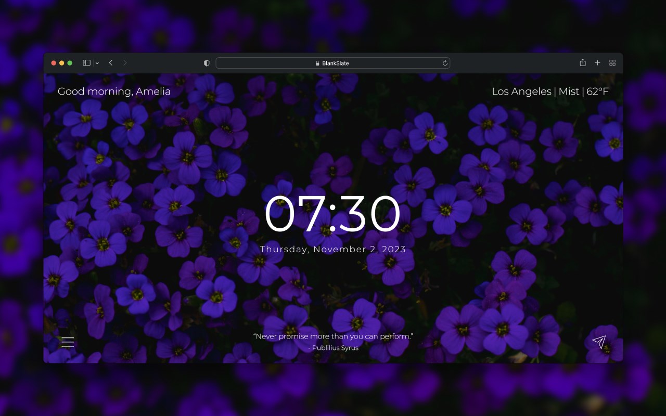
Task: Click the paper plane send icon
Action: tap(599, 342)
